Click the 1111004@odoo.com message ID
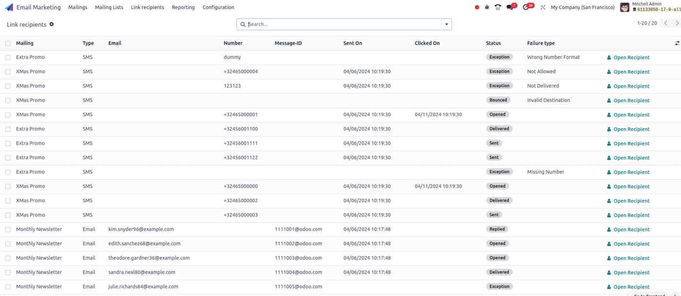 click(298, 272)
